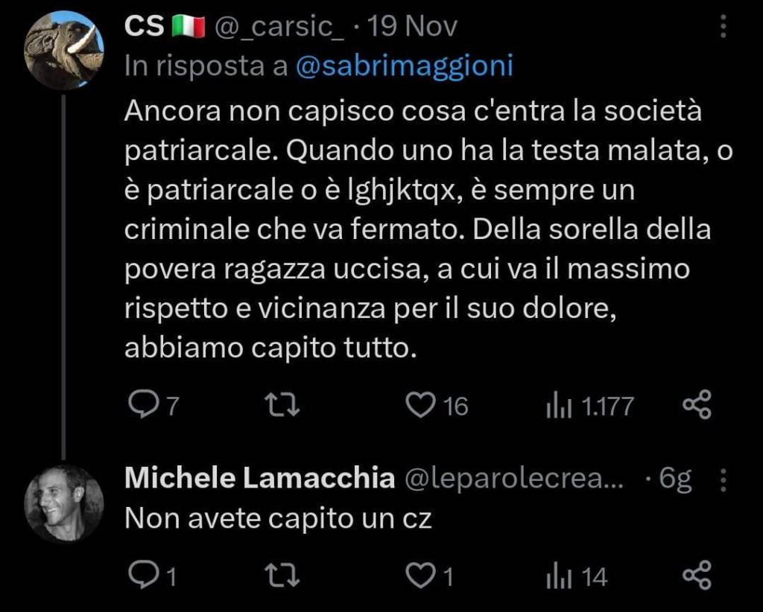Share Michele Lamacchia's reply
The image size is (763, 612).
coord(697,576)
